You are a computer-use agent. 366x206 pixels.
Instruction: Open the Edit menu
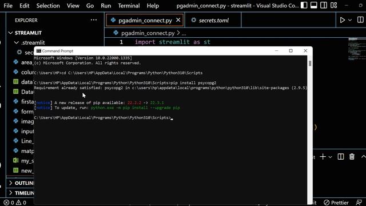tap(24, 6)
